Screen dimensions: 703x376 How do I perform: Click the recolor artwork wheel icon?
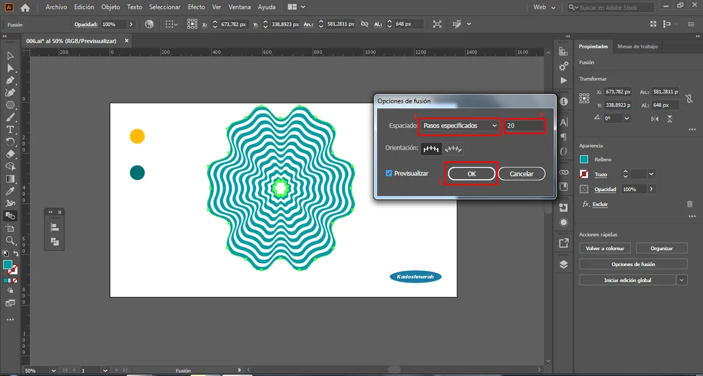click(x=149, y=24)
